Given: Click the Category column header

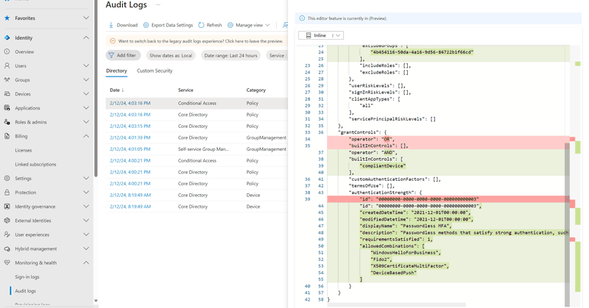Looking at the screenshot, I should (255, 90).
